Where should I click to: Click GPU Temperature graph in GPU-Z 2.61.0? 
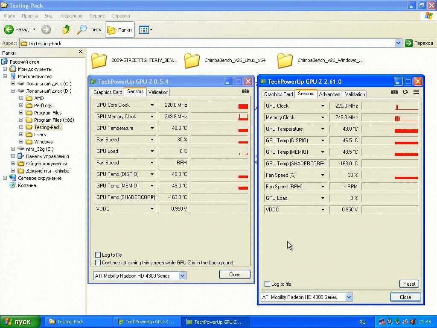pos(390,129)
